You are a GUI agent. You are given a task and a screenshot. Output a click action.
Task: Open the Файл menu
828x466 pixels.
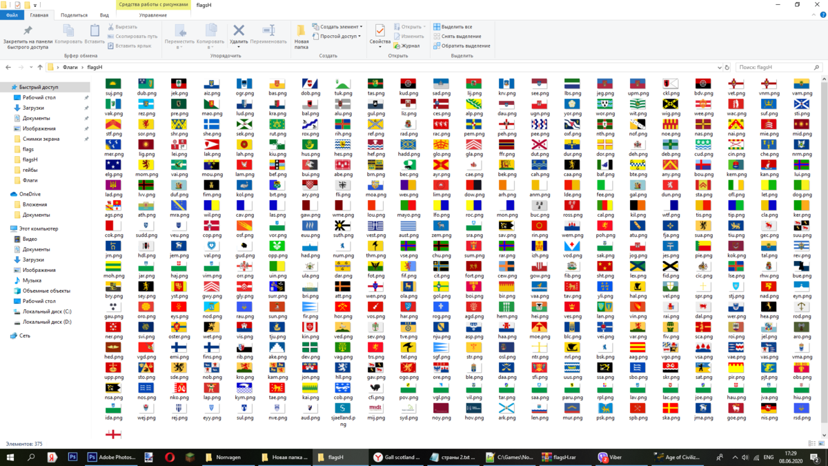(x=12, y=14)
